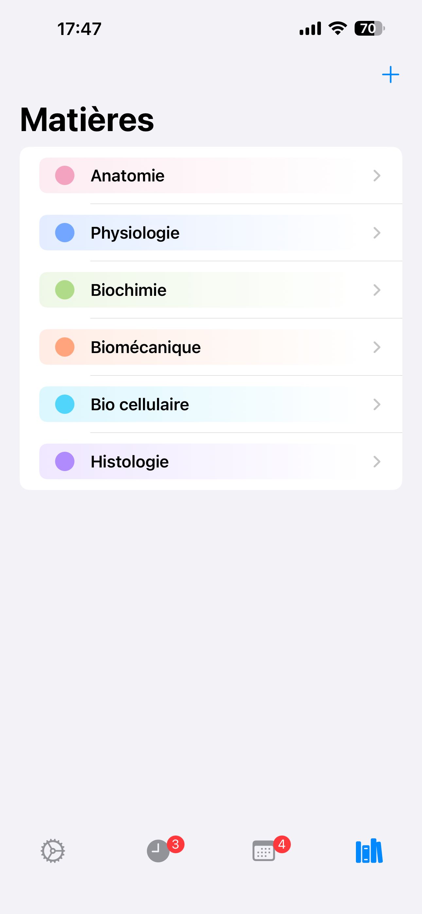Select the blue books library tab
The height and width of the screenshot is (914, 422).
[369, 851]
